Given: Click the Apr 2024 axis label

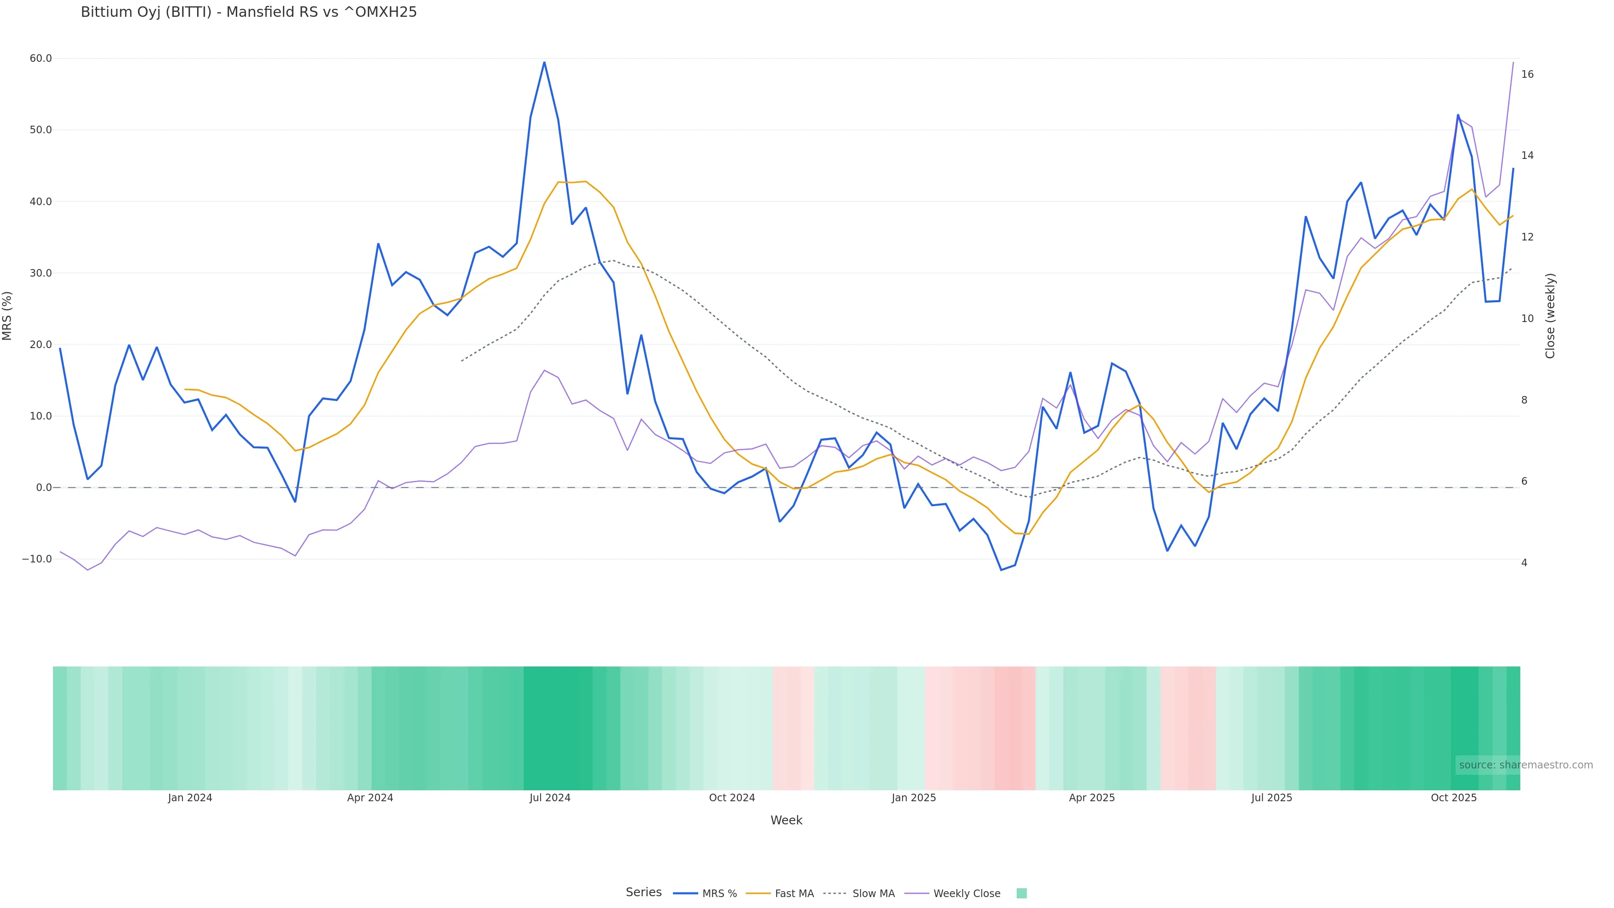Looking at the screenshot, I should [x=370, y=798].
